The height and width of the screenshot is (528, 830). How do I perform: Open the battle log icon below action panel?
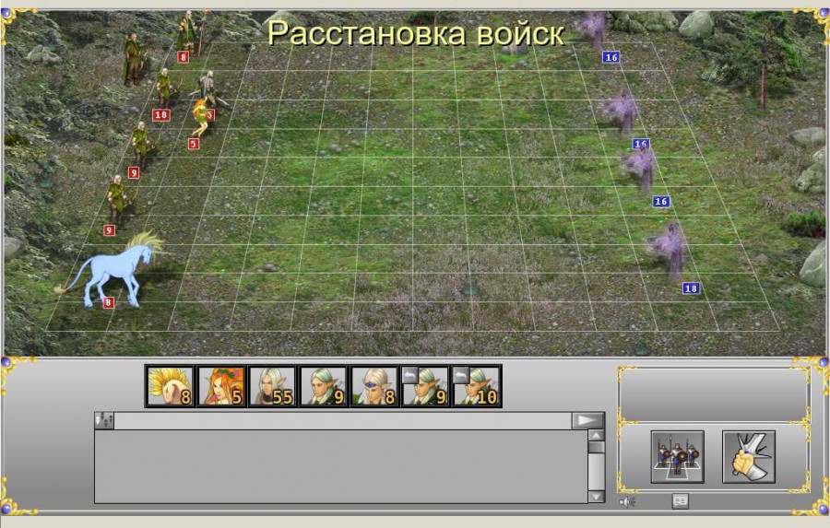[681, 501]
